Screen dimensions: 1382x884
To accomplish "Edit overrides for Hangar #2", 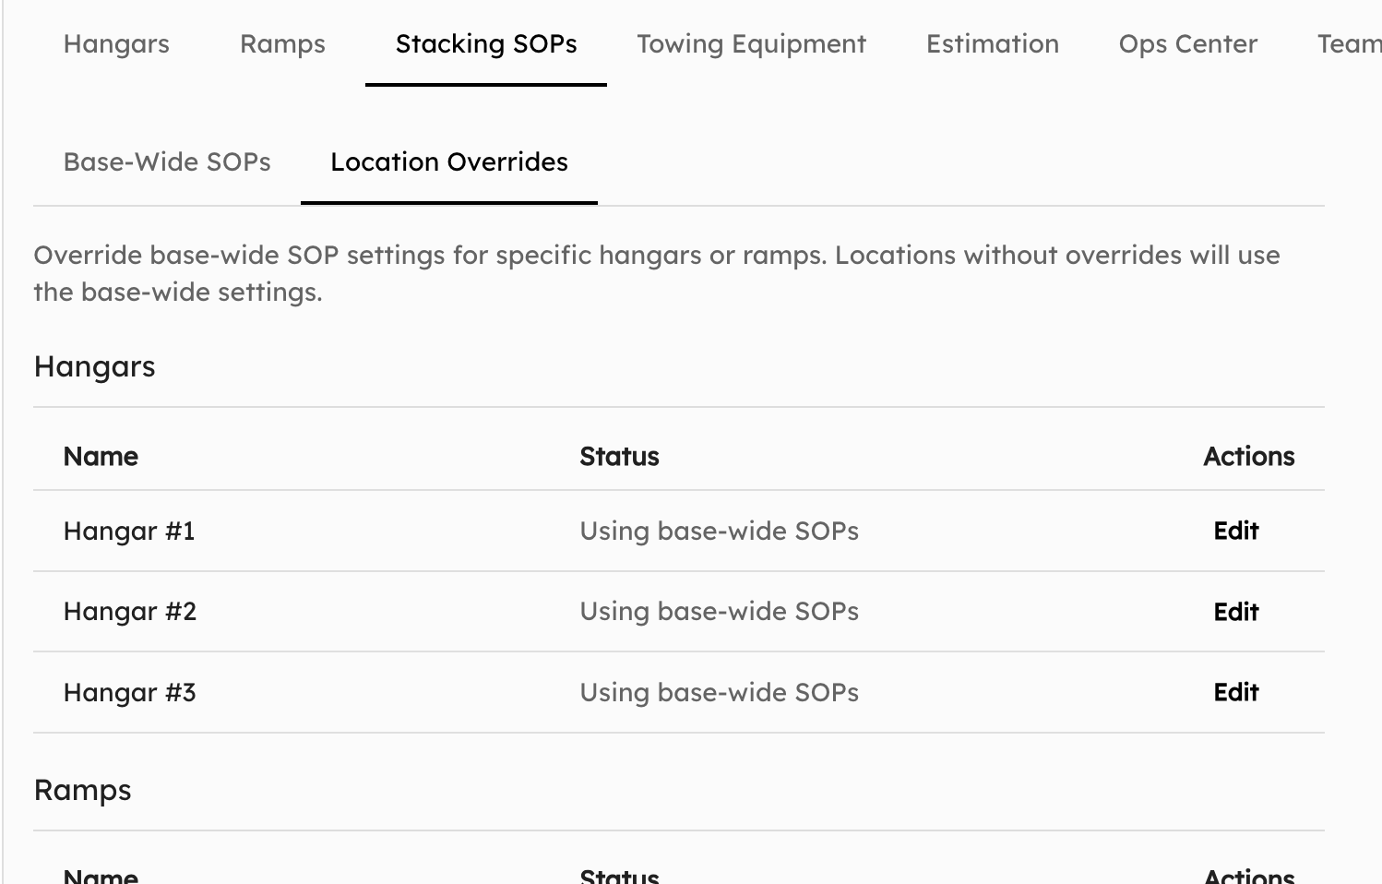I will 1235,611.
